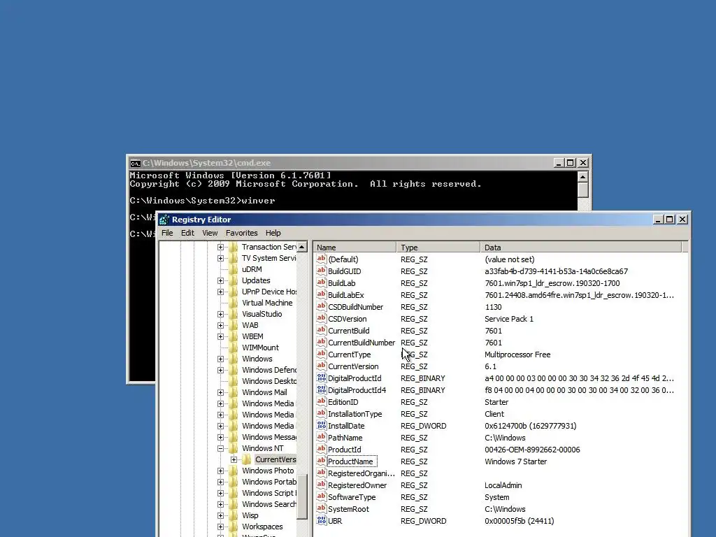The width and height of the screenshot is (716, 537).
Task: Click the string icon next to BuildGUID
Action: (322, 271)
